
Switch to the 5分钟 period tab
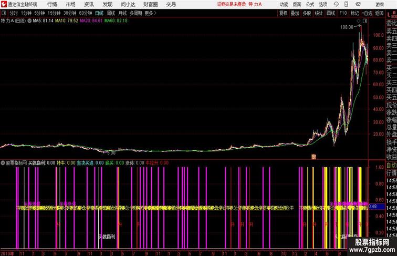[39, 13]
